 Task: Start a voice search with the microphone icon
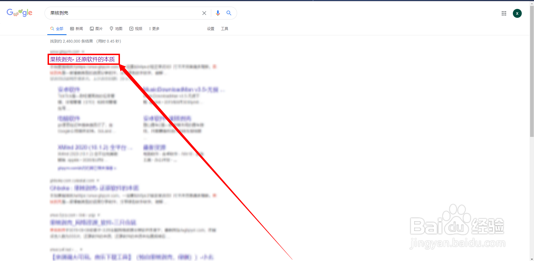point(218,13)
